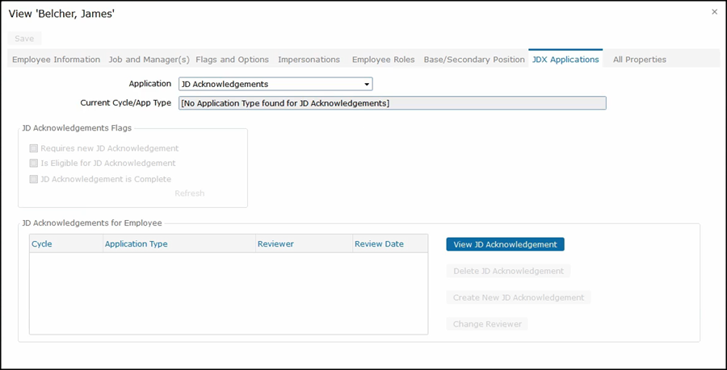Open the Base/Secondary Position tab

[x=474, y=60]
